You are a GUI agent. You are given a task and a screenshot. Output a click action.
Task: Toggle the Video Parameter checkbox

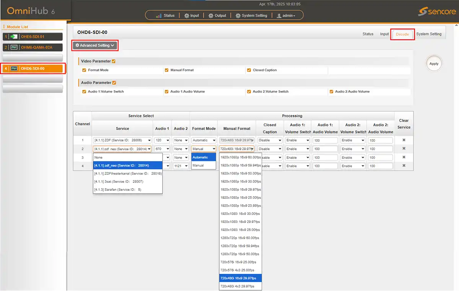coord(114,61)
